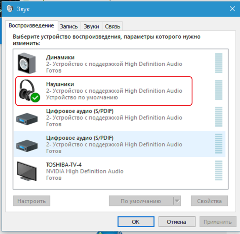
Task: Click the Звук speaker icon in the title bar
Action: pos(10,9)
